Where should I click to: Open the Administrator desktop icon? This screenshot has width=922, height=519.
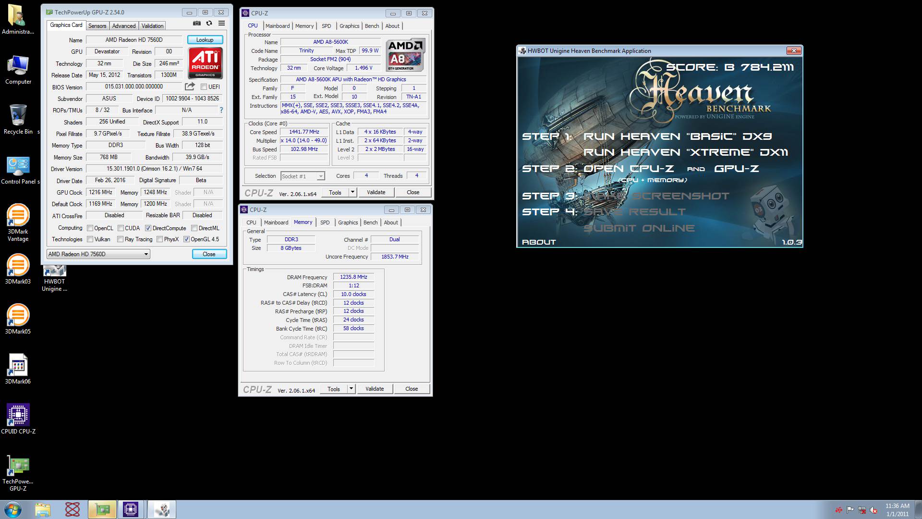click(18, 19)
